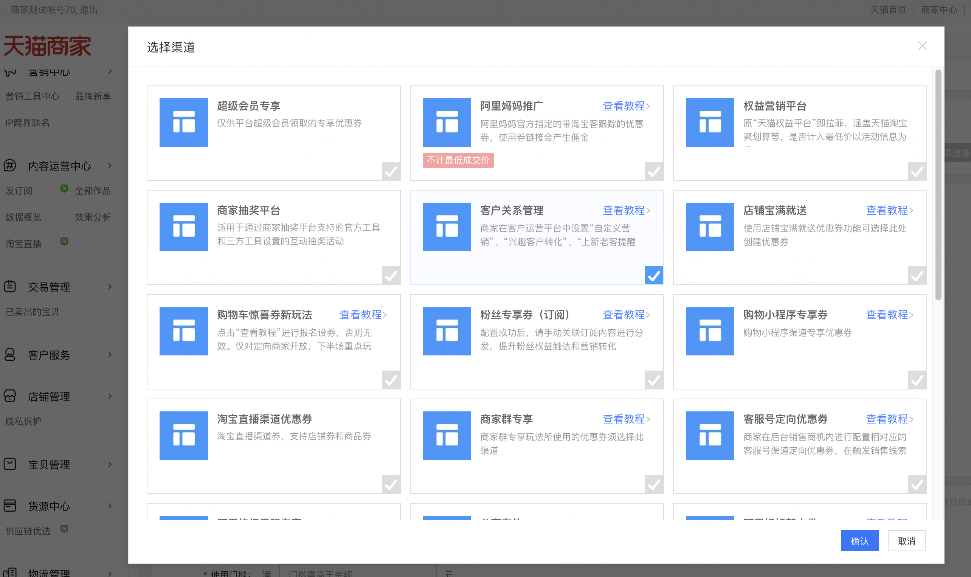Image resolution: width=971 pixels, height=577 pixels.
Task: Click the 购物小程序专享券 channel icon
Action: pos(710,331)
